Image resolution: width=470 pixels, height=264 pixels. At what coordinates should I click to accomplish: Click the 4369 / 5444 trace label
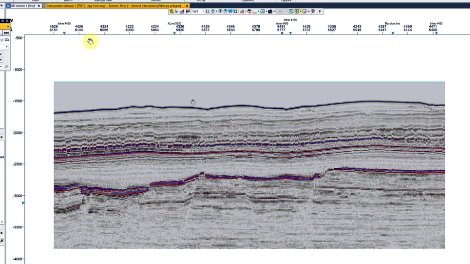[408, 28]
